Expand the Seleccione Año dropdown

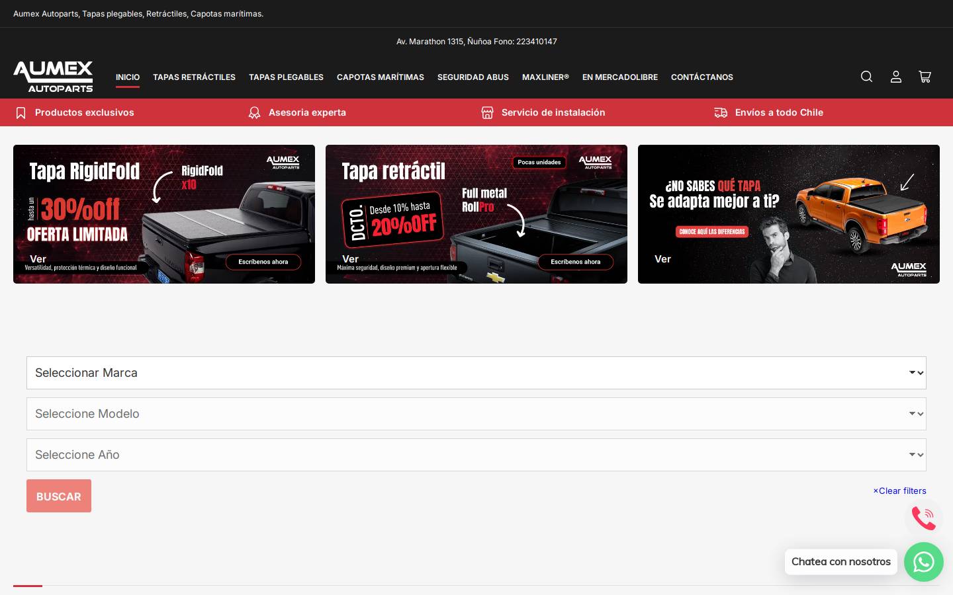tap(476, 455)
